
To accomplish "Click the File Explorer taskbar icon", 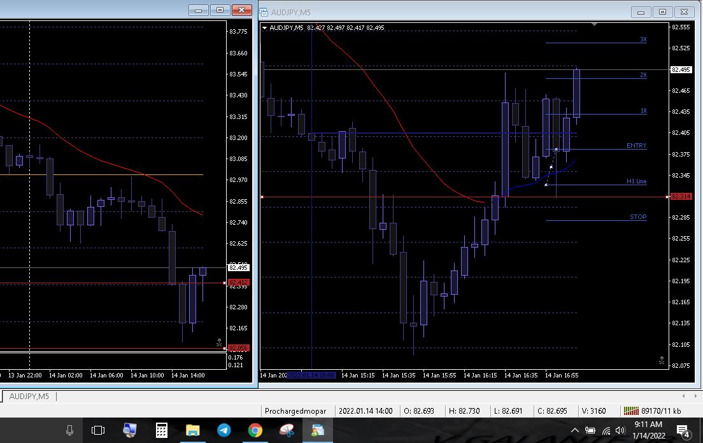I will click(x=192, y=430).
